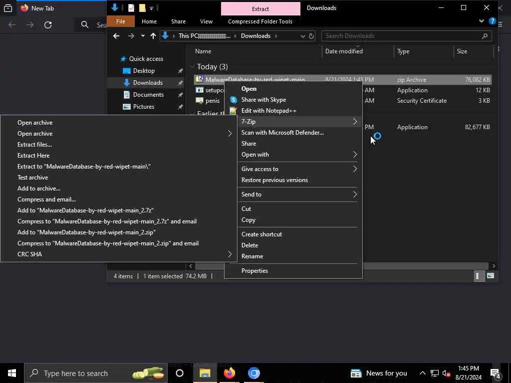Switch to the View ribbon tab

(206, 21)
